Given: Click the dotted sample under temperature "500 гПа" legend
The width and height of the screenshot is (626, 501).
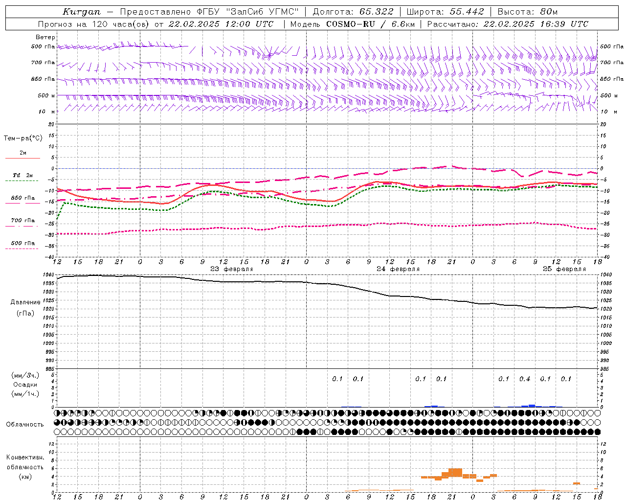Looking at the screenshot, I should pos(22,249).
